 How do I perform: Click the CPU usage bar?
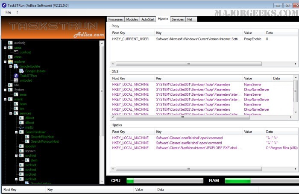click(x=165, y=181)
